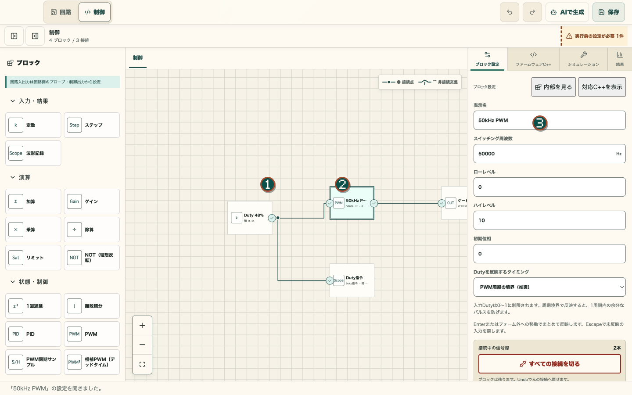
Task: Edit the スイッチング周波数 field
Action: [549, 154]
